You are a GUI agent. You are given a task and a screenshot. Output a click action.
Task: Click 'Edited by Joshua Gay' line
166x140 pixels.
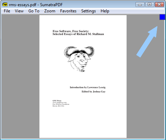pyautogui.click(x=93, y=91)
